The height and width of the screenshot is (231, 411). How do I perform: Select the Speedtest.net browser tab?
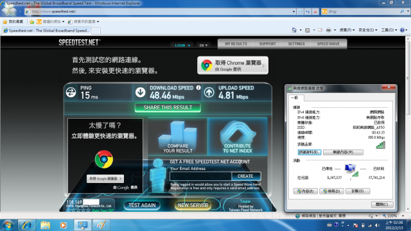47,31
